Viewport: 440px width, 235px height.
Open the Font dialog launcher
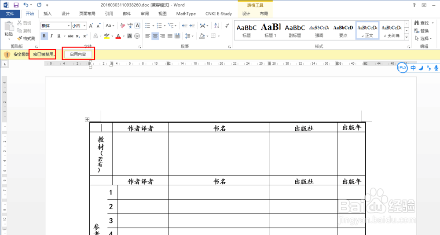(140, 47)
